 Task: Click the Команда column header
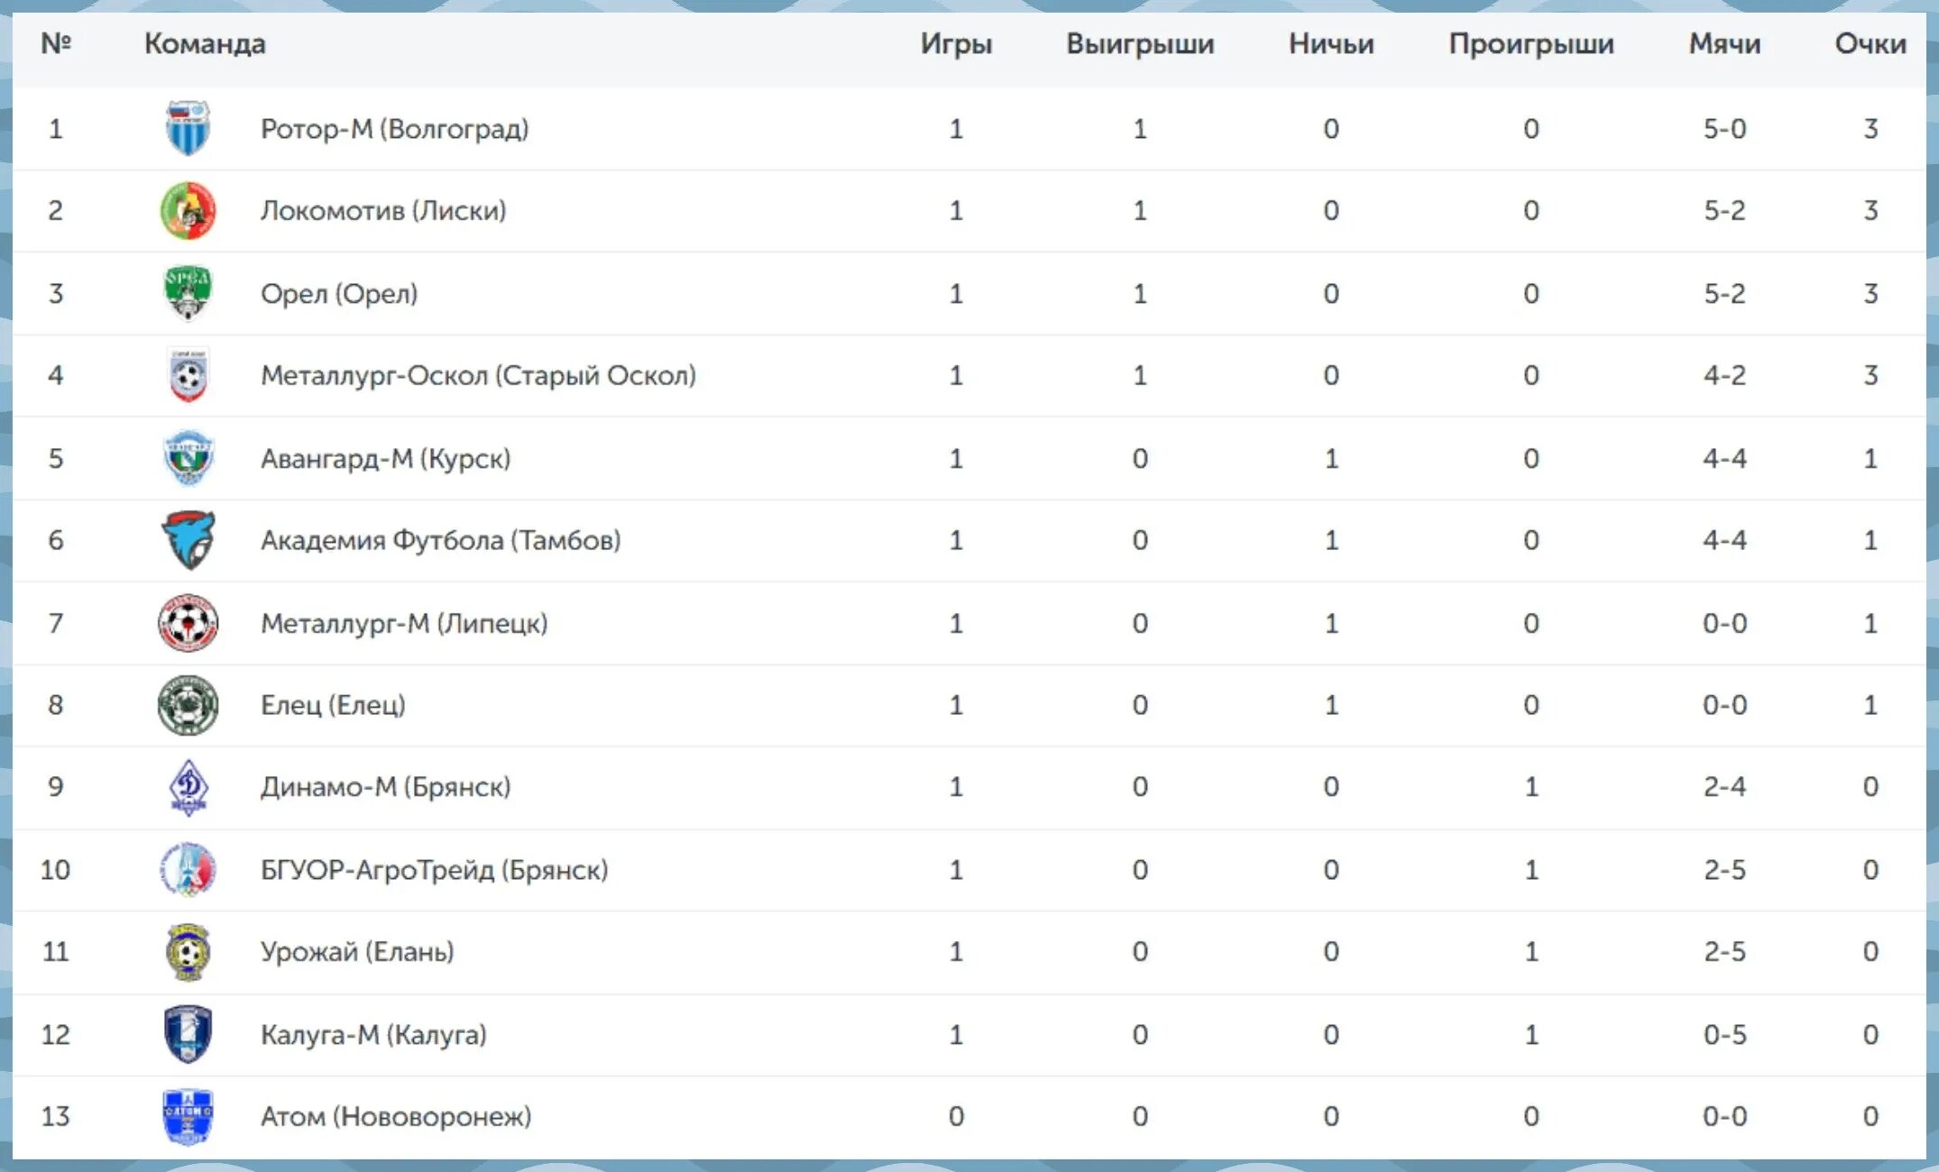pos(205,43)
